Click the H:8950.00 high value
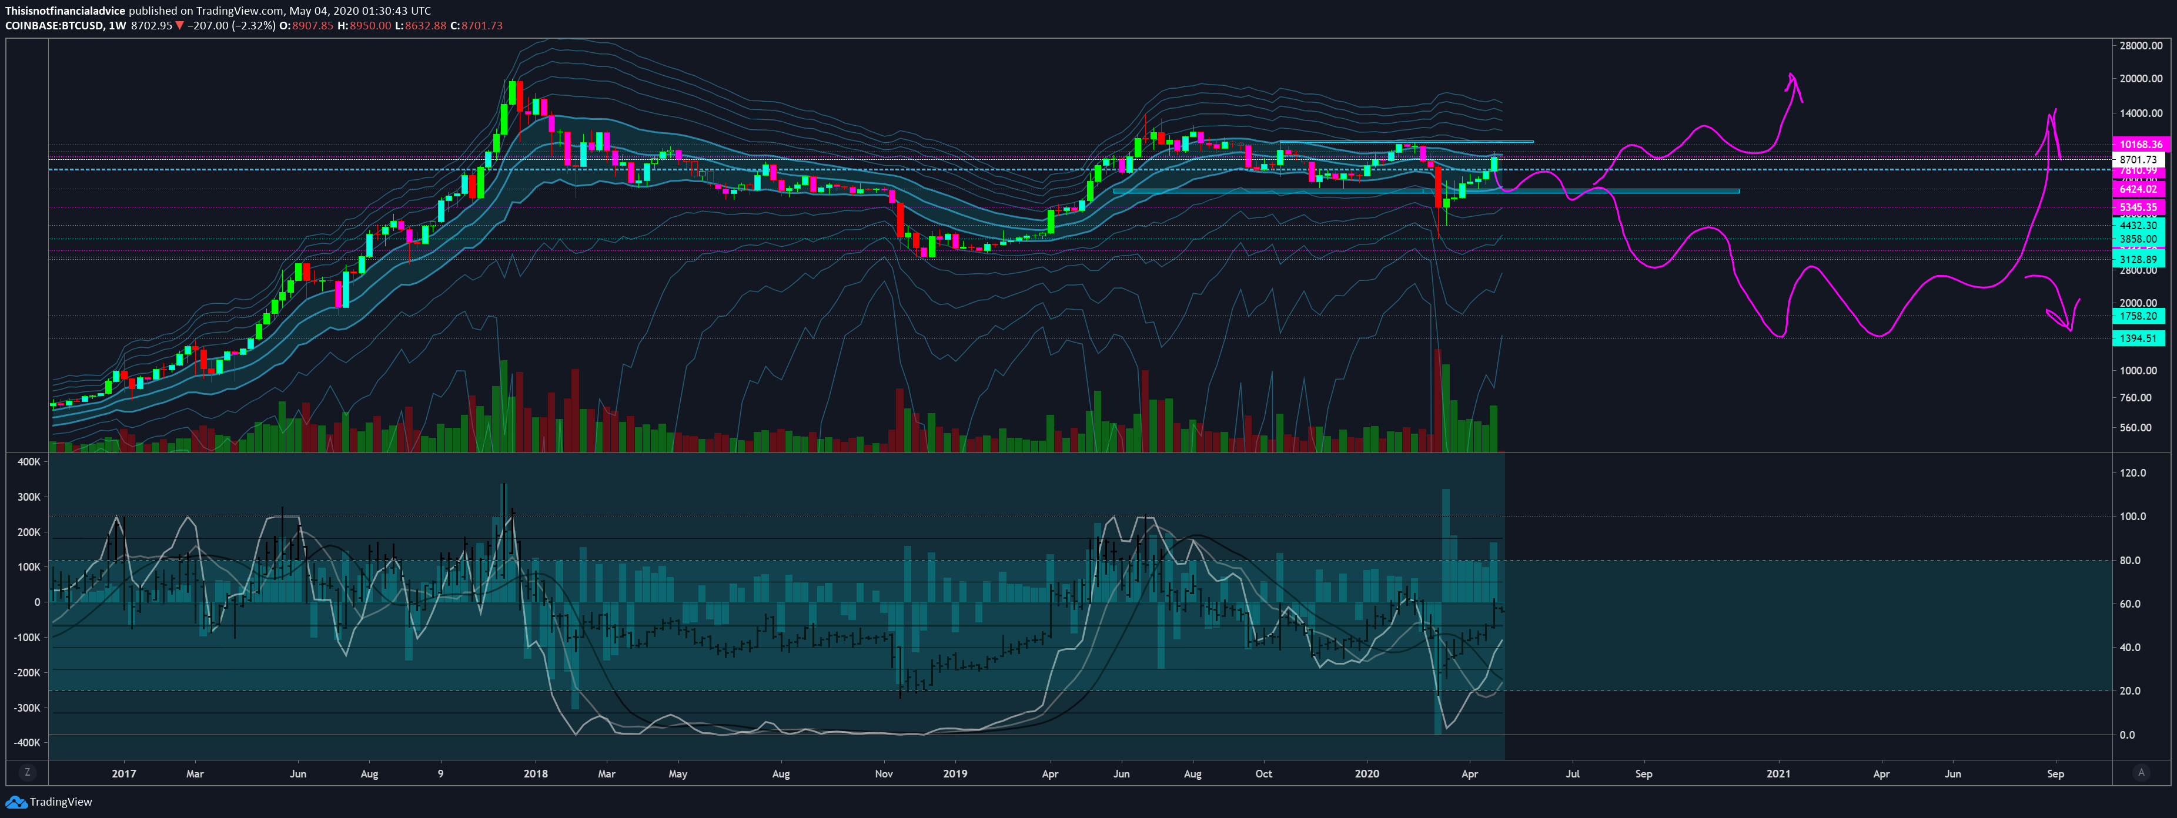This screenshot has width=2177, height=818. [364, 25]
